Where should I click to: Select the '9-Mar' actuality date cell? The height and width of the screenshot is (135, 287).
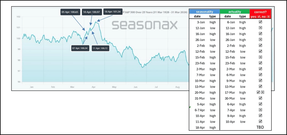pyautogui.click(x=230, y=81)
